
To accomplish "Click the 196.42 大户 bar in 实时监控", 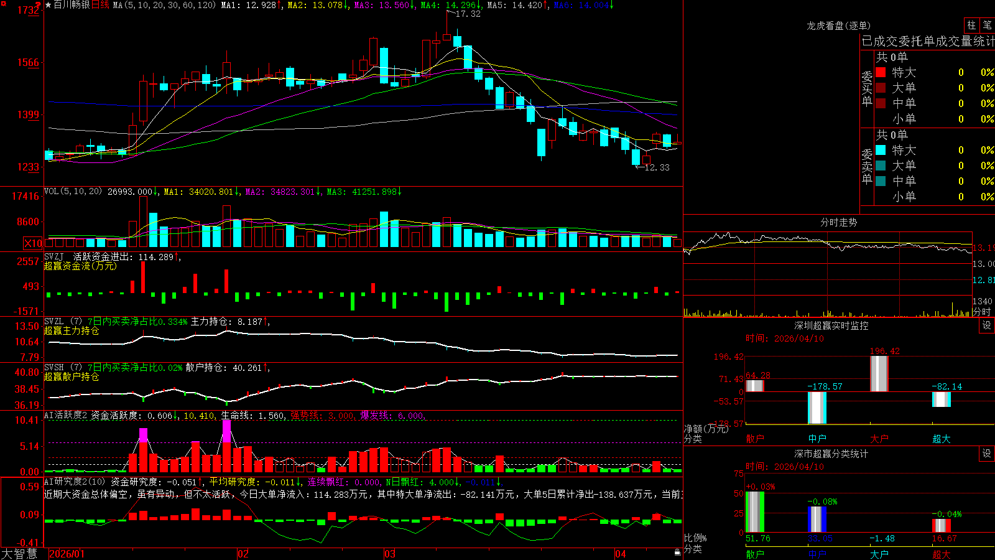I will click(x=879, y=373).
